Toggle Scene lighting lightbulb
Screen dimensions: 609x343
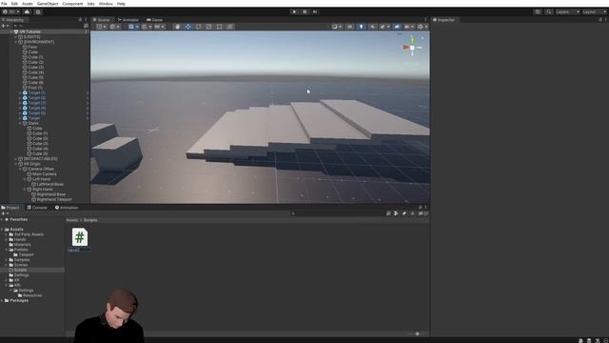pyautogui.click(x=362, y=27)
